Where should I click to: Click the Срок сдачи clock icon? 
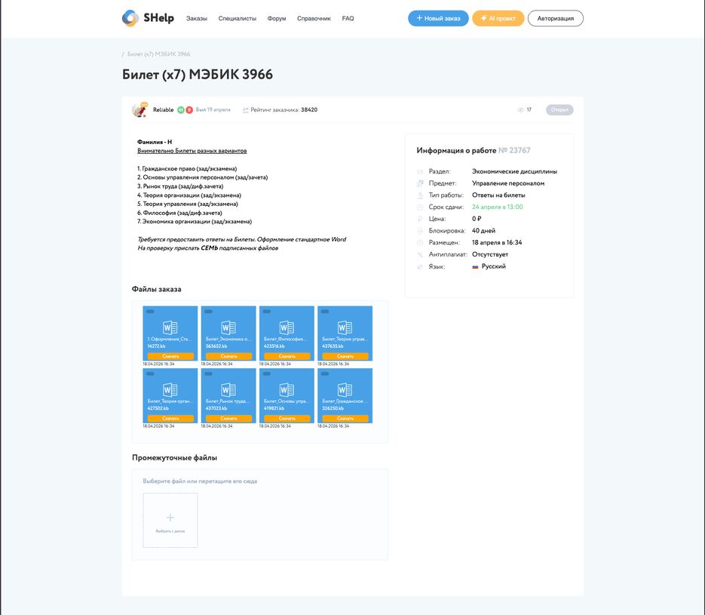pyautogui.click(x=420, y=207)
